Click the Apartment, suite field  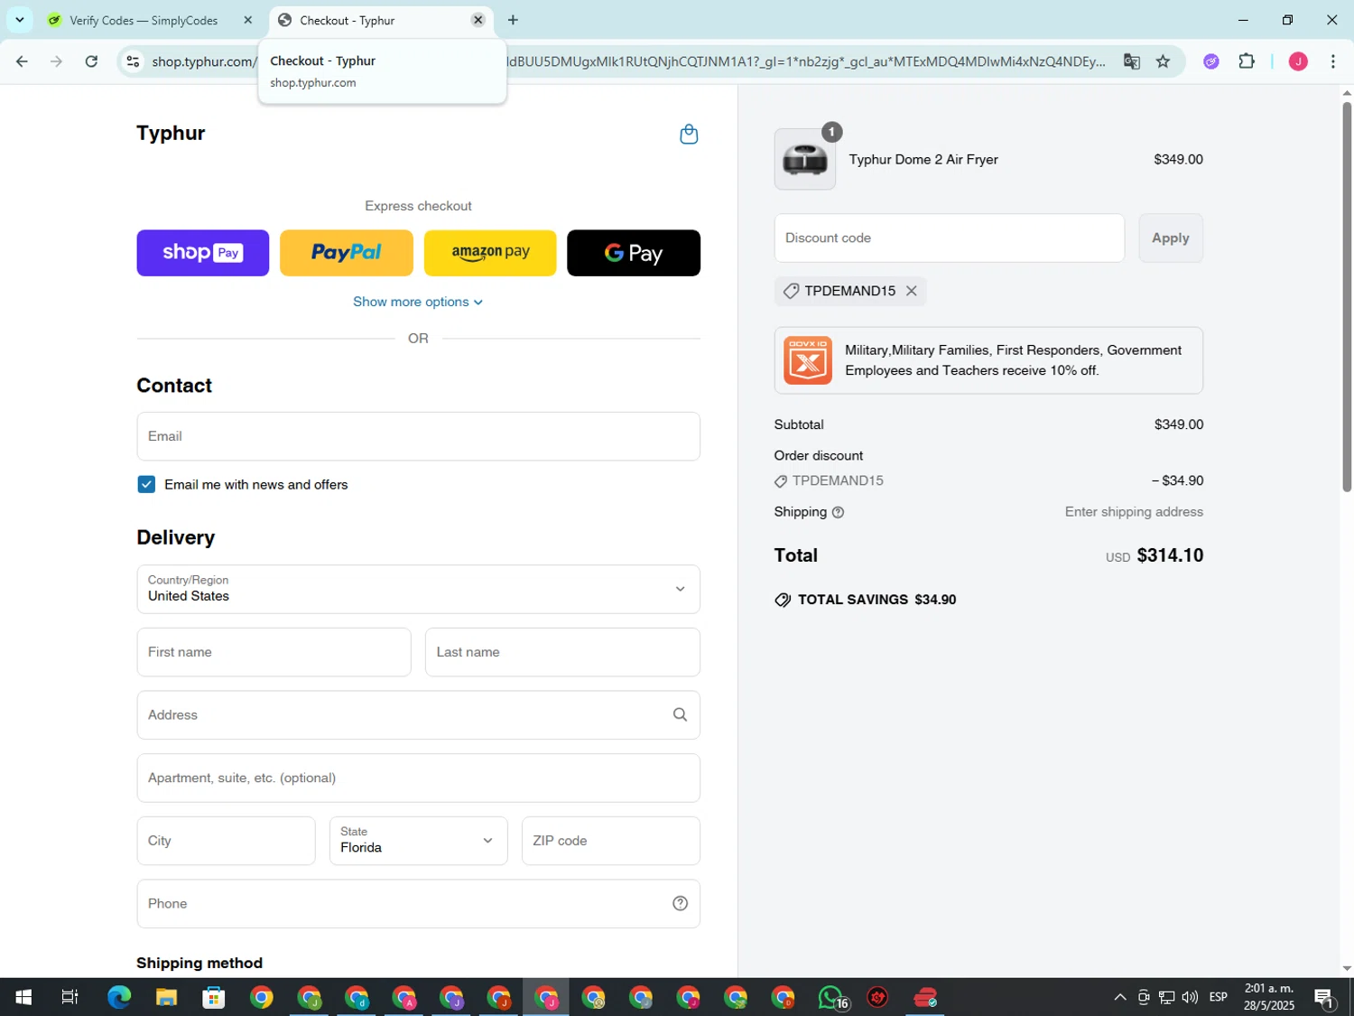tap(418, 778)
